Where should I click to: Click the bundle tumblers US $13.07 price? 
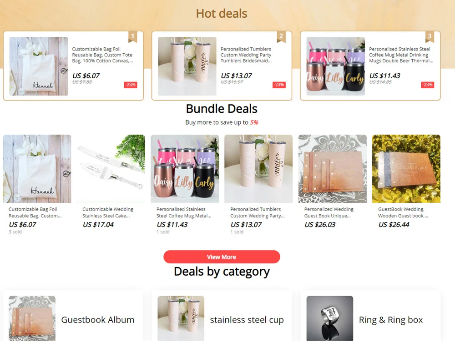(246, 225)
